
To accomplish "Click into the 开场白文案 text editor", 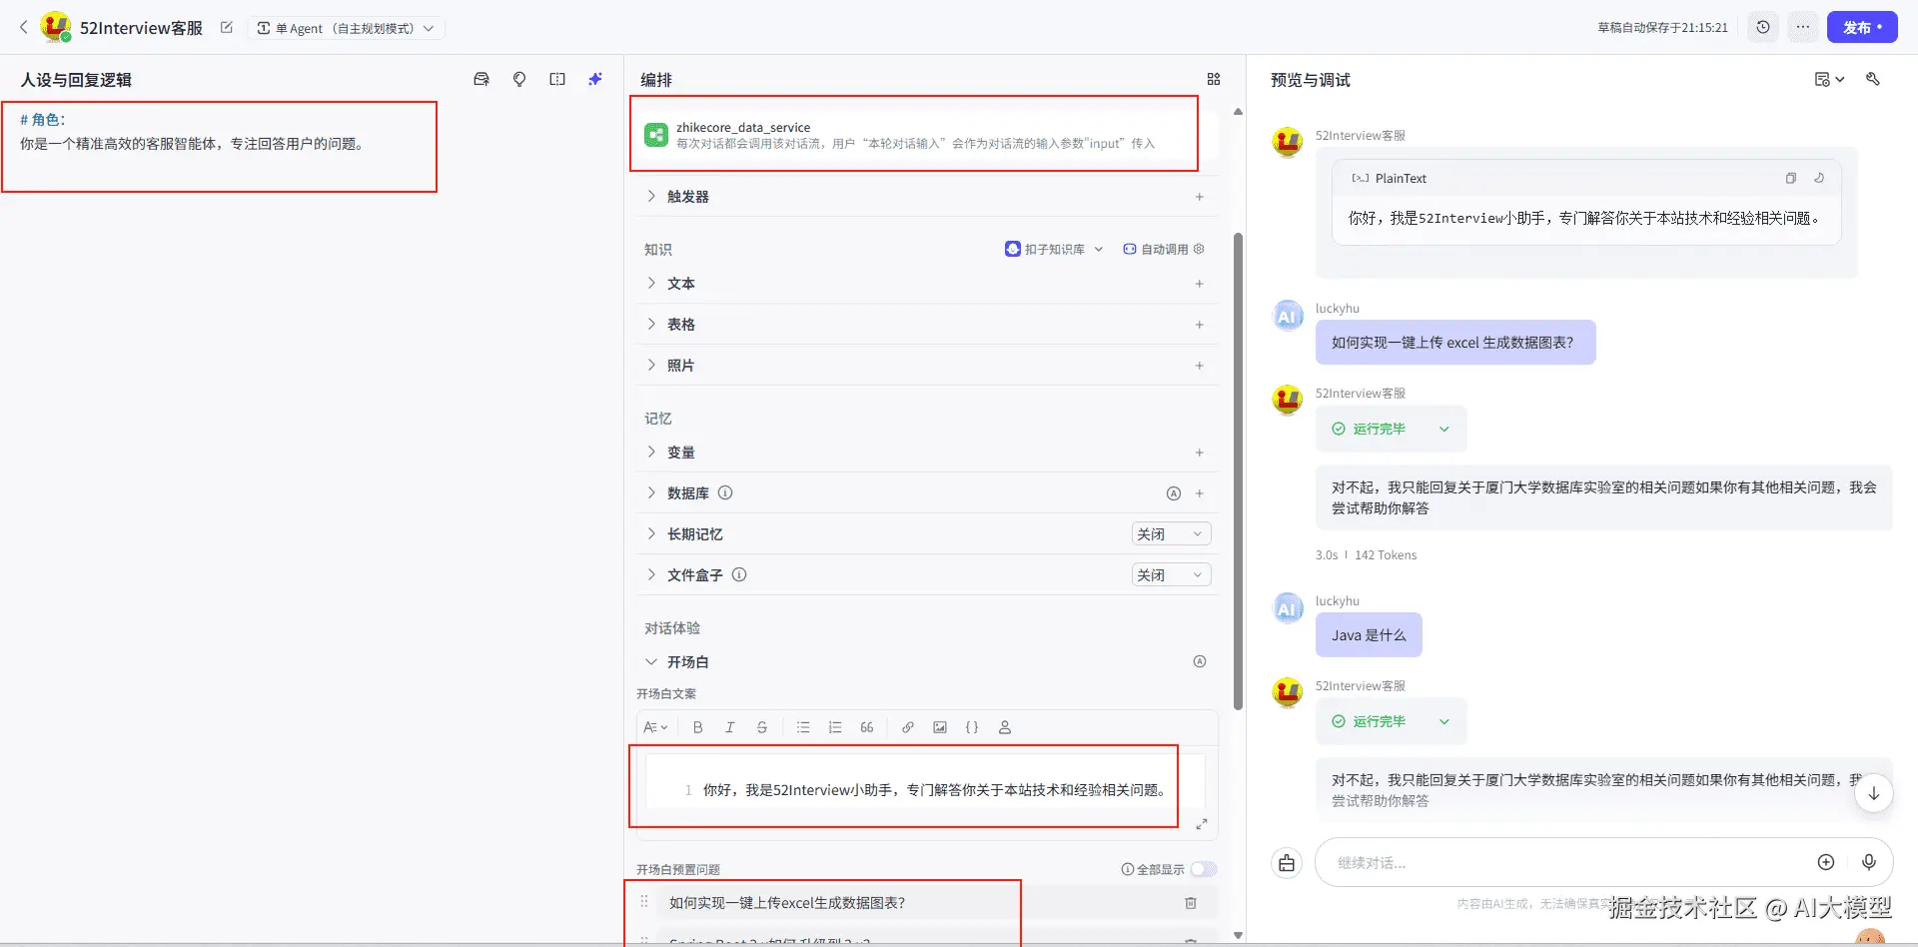I will click(x=925, y=784).
